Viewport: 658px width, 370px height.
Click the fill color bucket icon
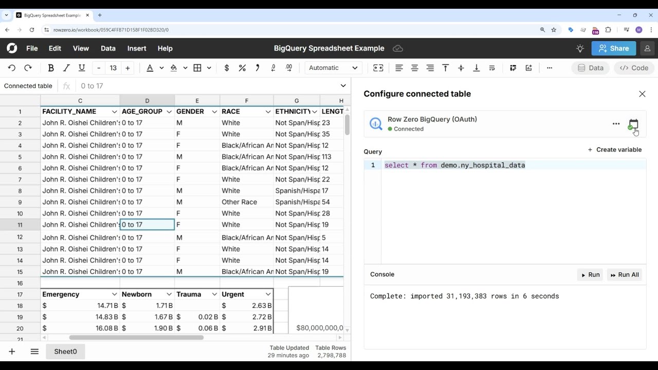(x=174, y=68)
